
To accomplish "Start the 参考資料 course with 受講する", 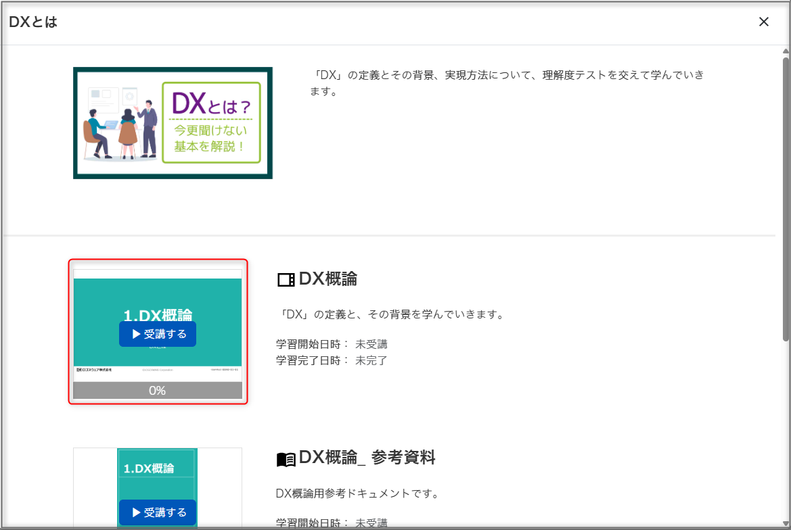I will tap(158, 512).
